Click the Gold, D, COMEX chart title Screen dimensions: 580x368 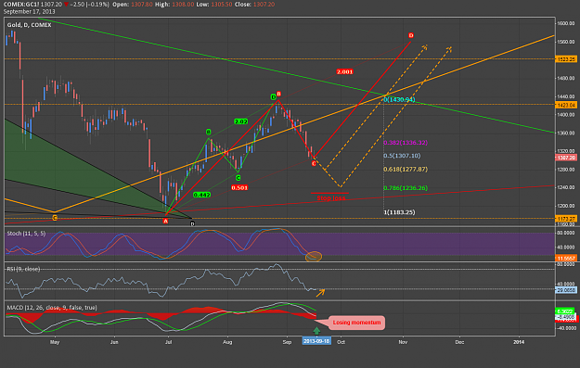29,25
